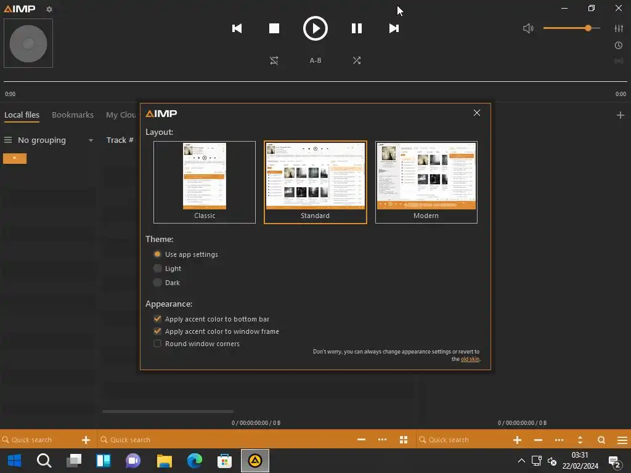
Task: Remove items with the minus icon in the middle bottom bar
Action: pos(361,440)
